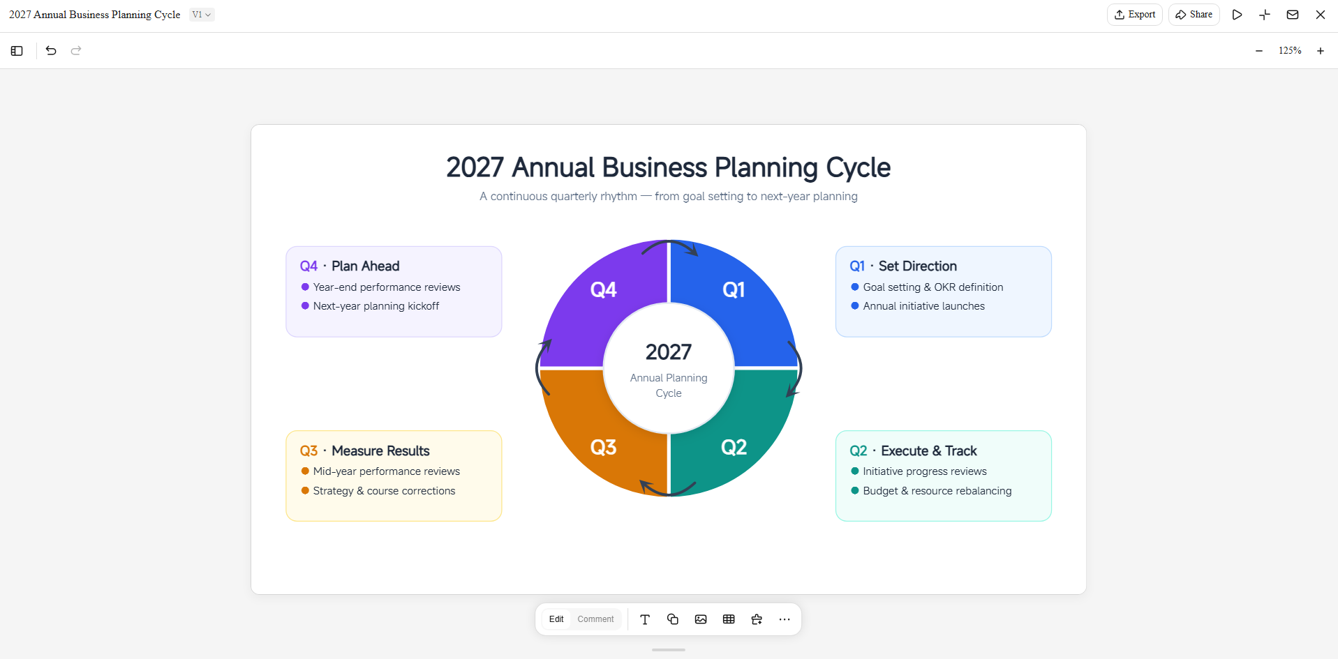Insert an image using image icon

(701, 619)
